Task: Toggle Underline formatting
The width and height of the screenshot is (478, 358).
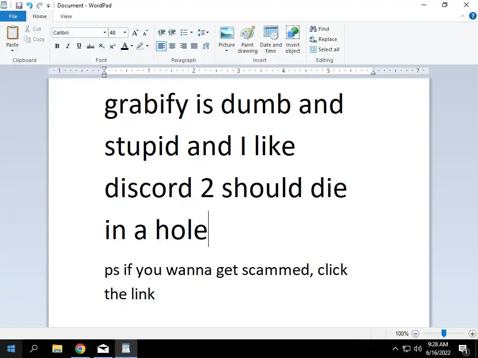Action: (79, 46)
